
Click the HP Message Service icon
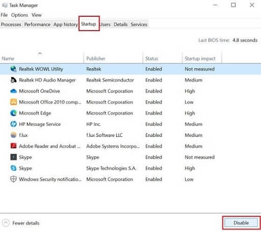pyautogui.click(x=13, y=124)
